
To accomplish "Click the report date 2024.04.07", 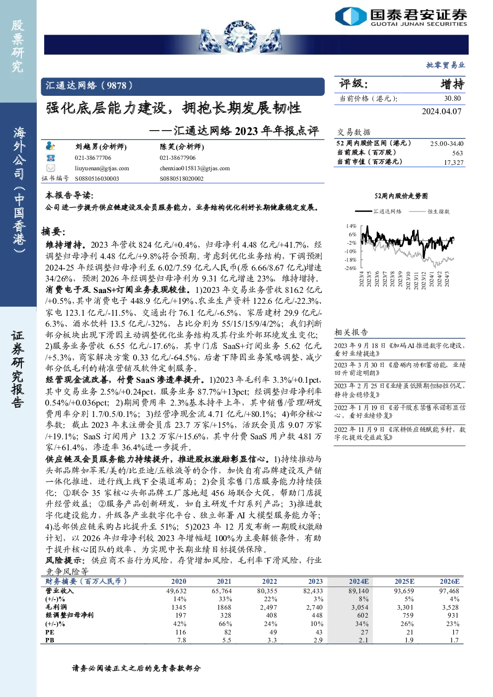I will tap(441, 111).
